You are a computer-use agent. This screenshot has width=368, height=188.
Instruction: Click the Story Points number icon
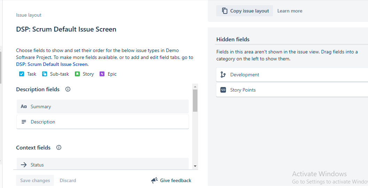click(223, 90)
